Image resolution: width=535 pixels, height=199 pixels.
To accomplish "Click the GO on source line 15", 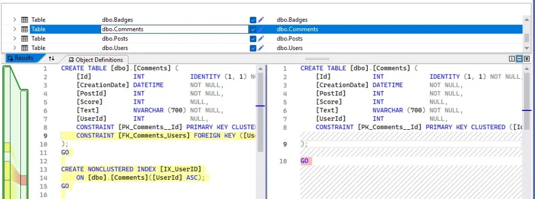I will point(65,186).
